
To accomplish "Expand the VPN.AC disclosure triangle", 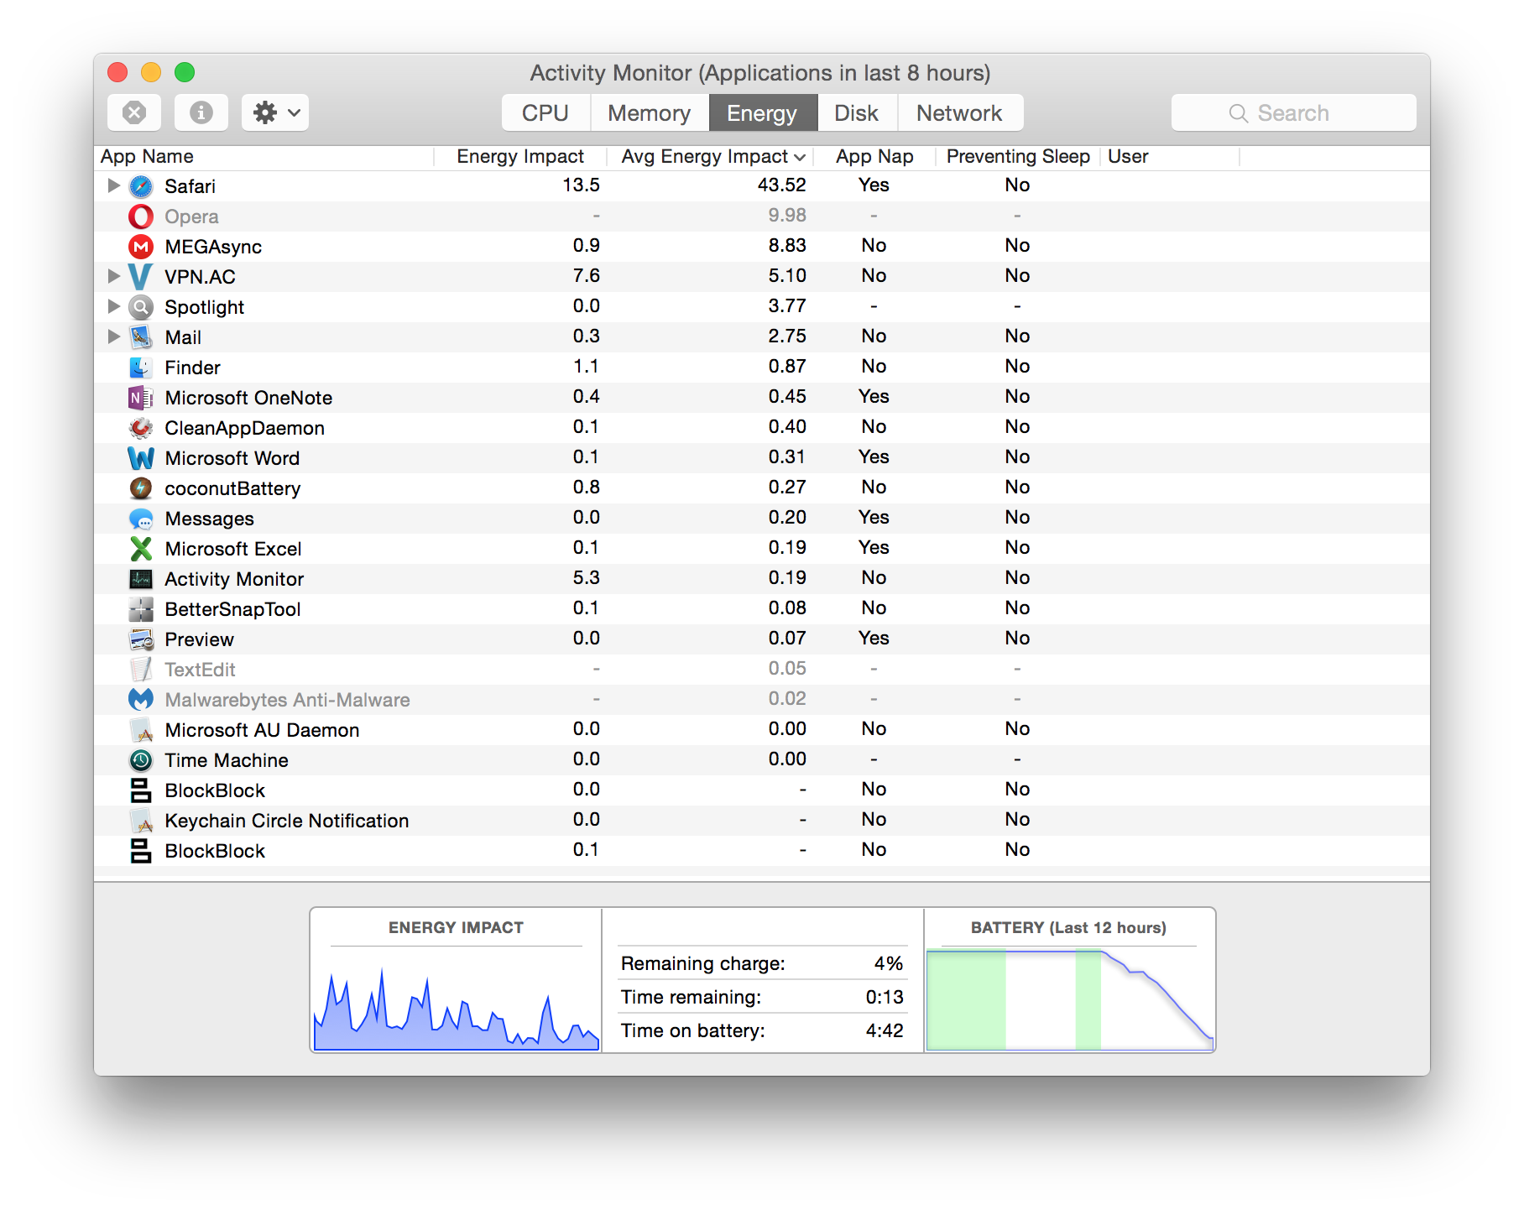I will tap(113, 276).
